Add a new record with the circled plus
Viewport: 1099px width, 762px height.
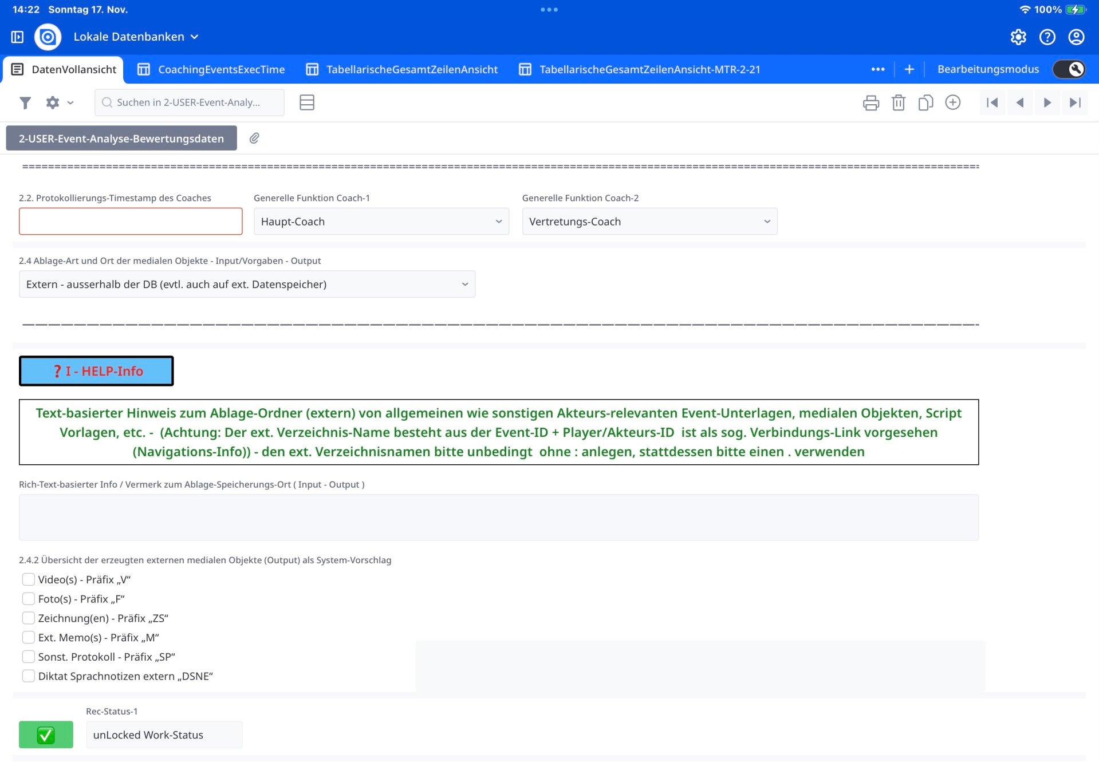pyautogui.click(x=953, y=102)
